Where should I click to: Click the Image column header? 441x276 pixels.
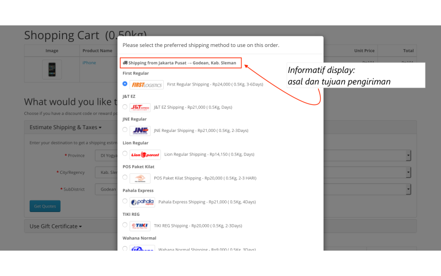[52, 51]
